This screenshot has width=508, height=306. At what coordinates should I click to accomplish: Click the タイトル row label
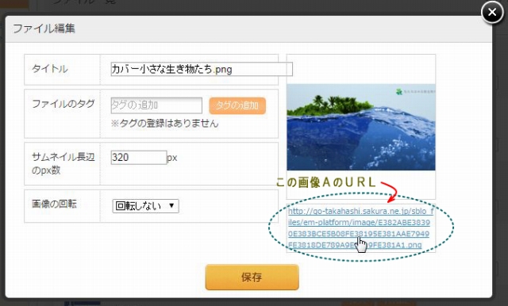point(50,69)
